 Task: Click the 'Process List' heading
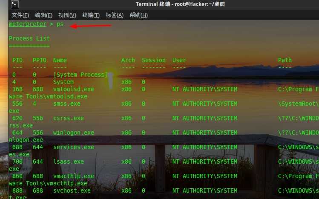tap(29, 38)
